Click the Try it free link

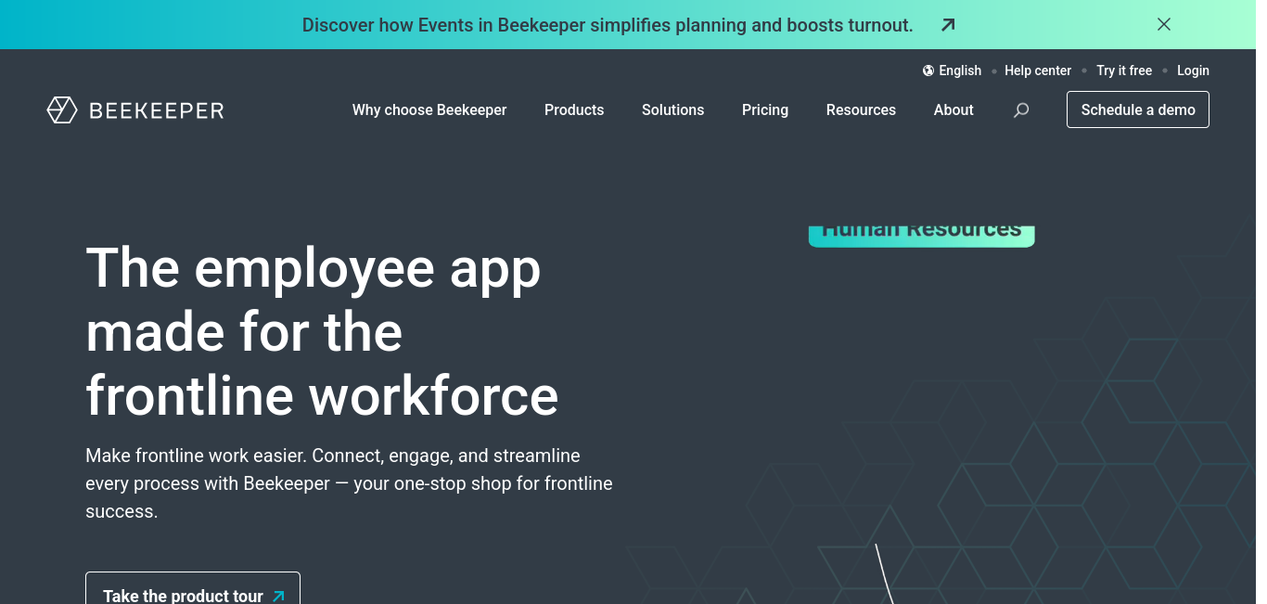click(x=1124, y=71)
